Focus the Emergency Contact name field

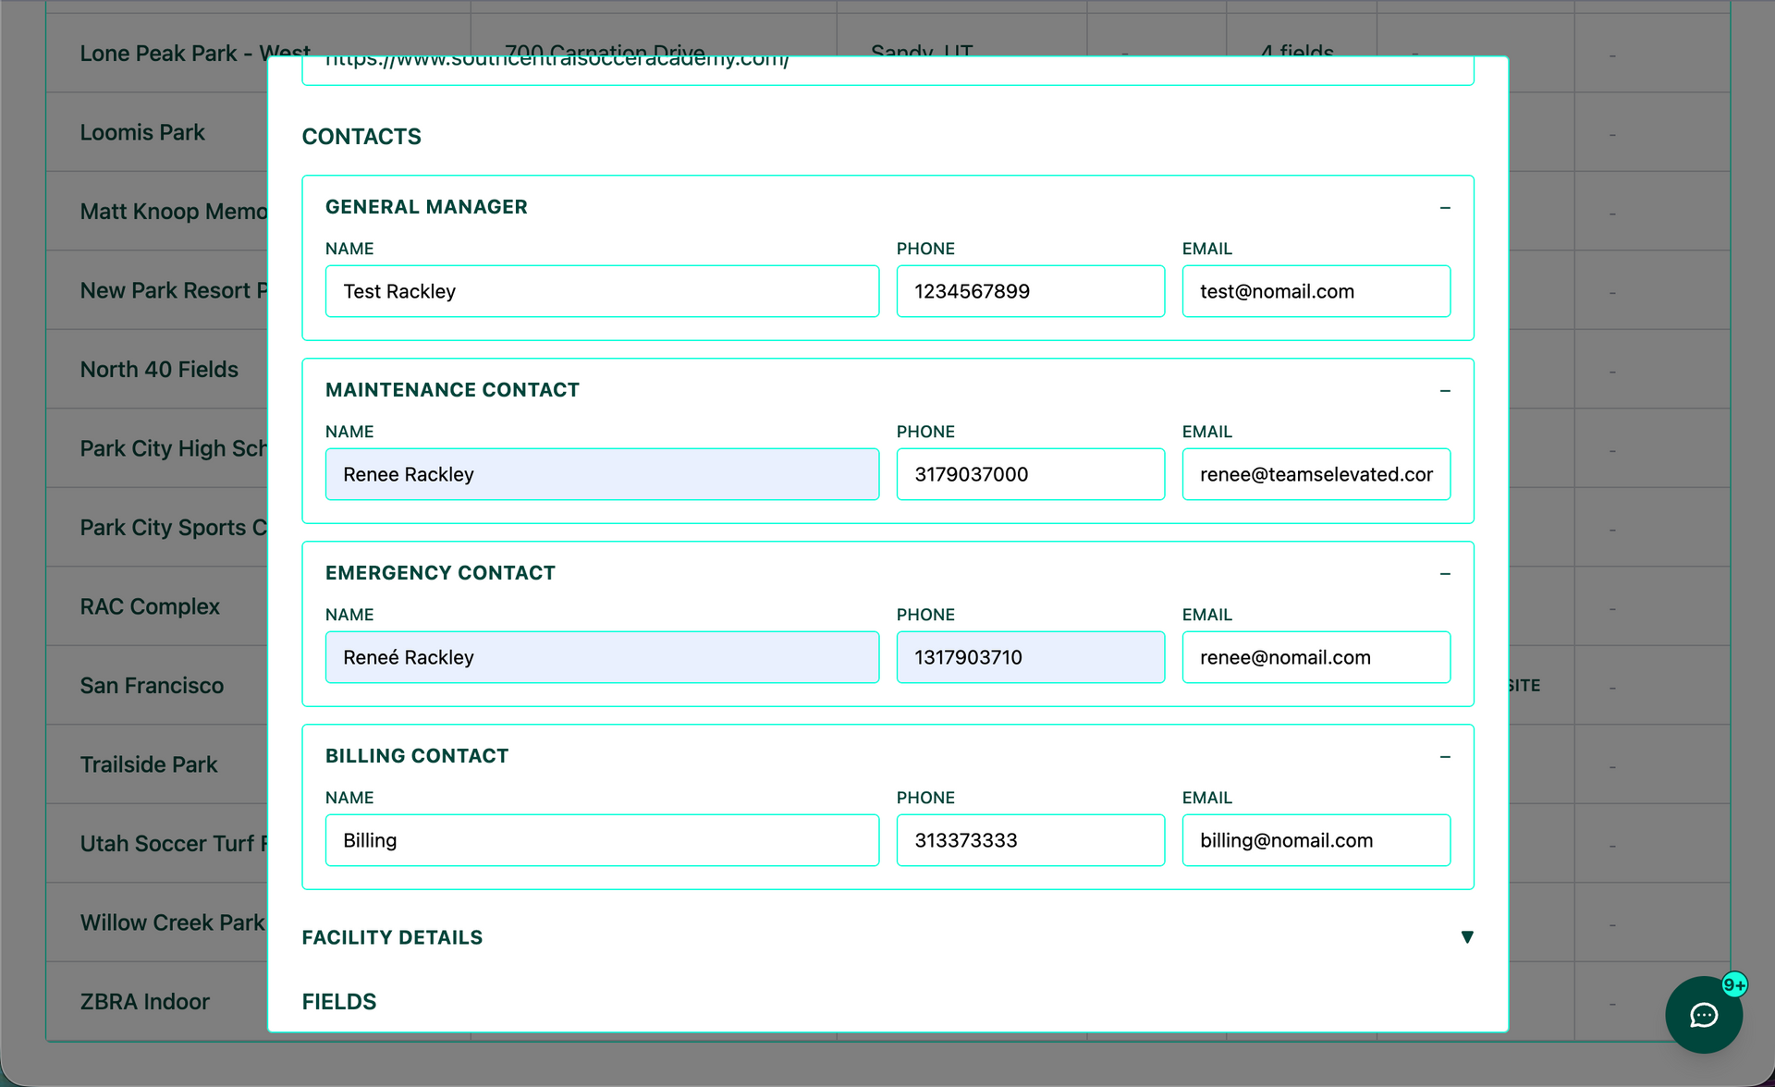(602, 657)
